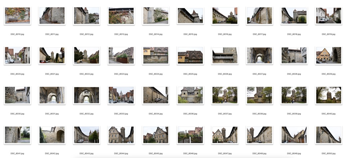Select the DSC_8013.jpg ivy wall thumbnail
Screen dimensions: 351x158
121,16
